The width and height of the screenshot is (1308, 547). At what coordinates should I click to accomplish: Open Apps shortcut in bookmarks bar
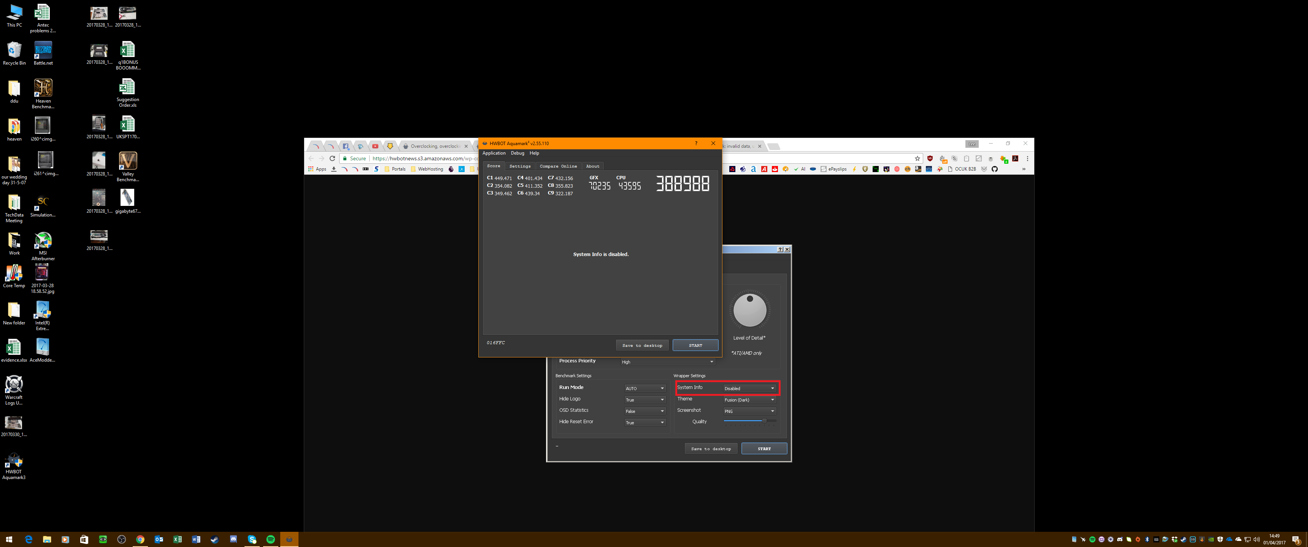[x=317, y=169]
